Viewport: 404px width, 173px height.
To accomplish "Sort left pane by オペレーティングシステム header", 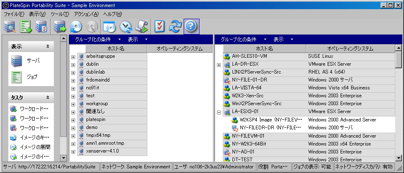I will tap(179, 49).
